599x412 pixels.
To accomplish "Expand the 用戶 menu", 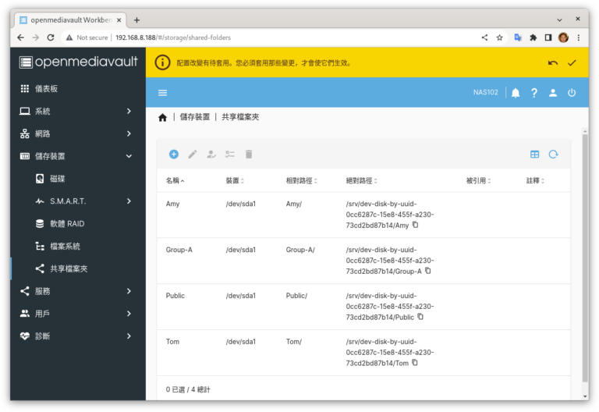I will pyautogui.click(x=78, y=314).
